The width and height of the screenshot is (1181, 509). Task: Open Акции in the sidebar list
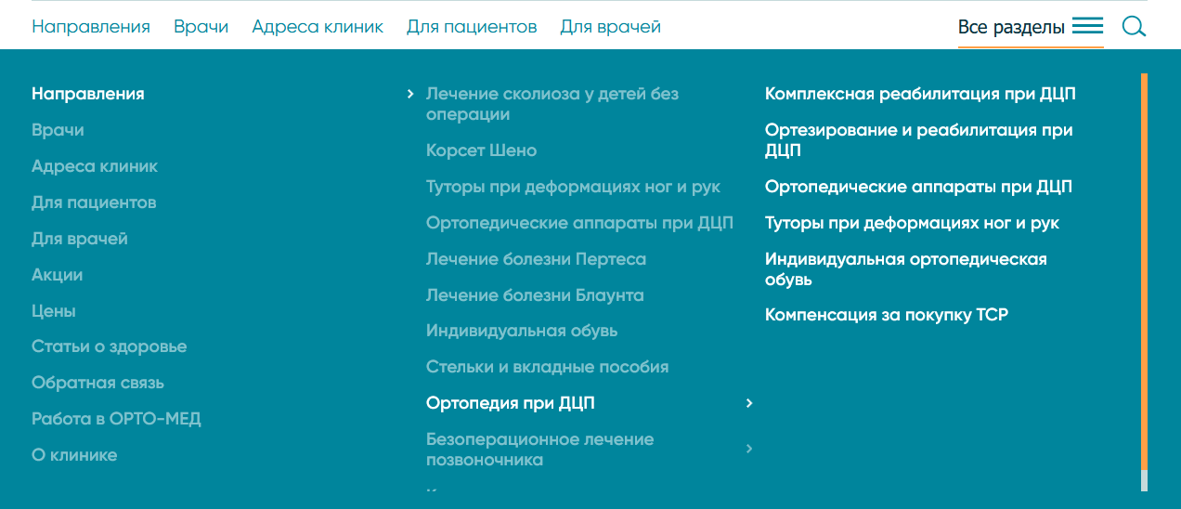pyautogui.click(x=58, y=275)
